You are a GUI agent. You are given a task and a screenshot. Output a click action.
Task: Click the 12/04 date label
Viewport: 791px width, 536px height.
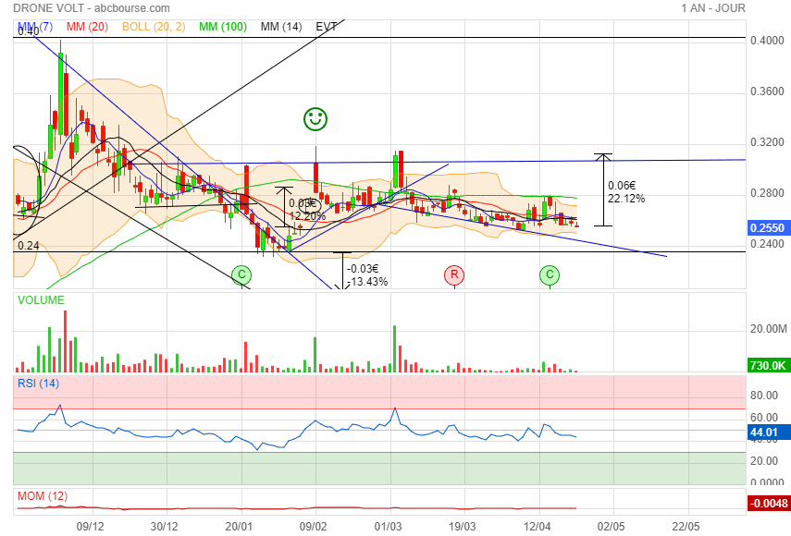[537, 527]
